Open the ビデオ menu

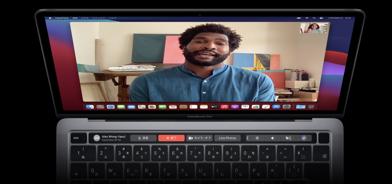(x=85, y=18)
